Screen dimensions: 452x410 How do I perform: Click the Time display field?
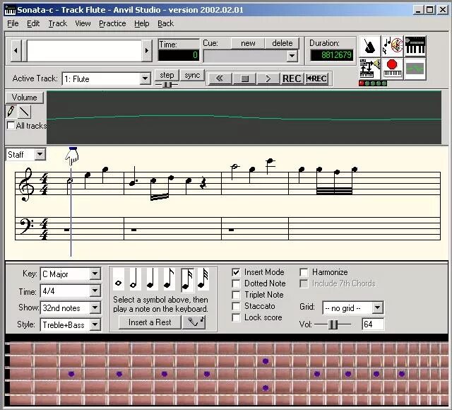point(179,55)
